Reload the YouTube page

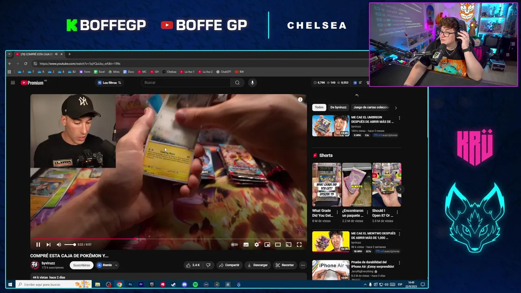point(26,63)
